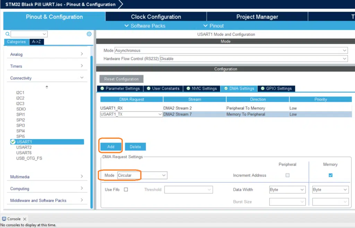The height and width of the screenshot is (228, 355).
Task: Close the Console tab with X
Action: pos(25,219)
